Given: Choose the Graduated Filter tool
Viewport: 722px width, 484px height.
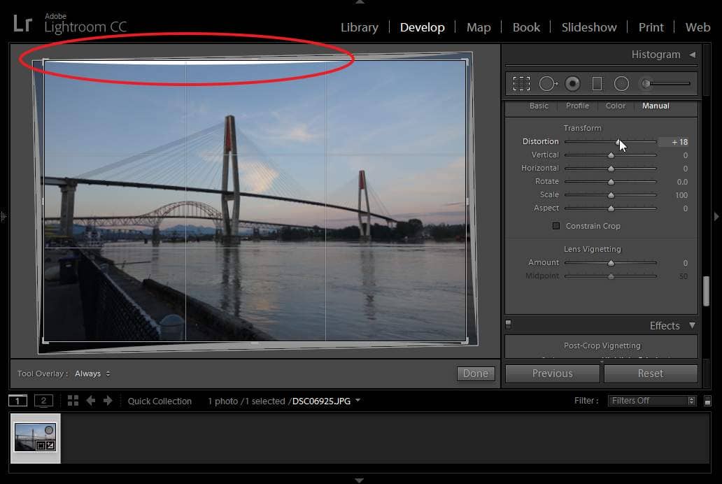Looking at the screenshot, I should click(x=597, y=84).
